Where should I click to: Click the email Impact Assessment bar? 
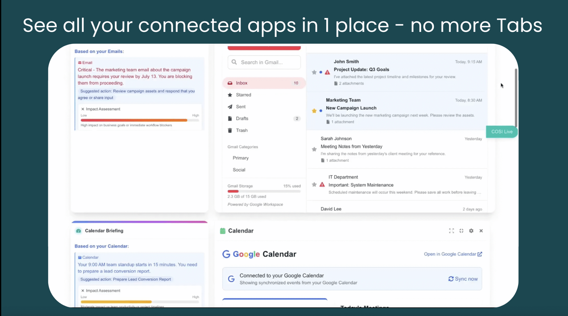point(140,120)
